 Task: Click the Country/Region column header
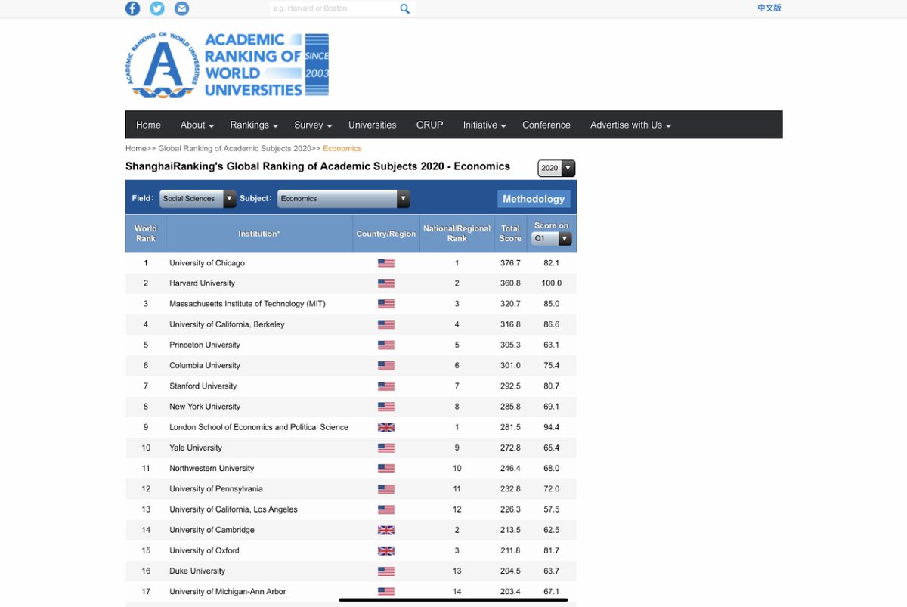(x=386, y=234)
